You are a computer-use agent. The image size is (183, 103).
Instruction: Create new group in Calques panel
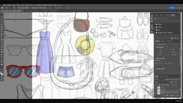pos(172,96)
